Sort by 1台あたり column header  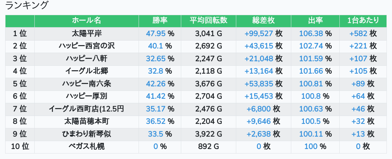pos(363,21)
